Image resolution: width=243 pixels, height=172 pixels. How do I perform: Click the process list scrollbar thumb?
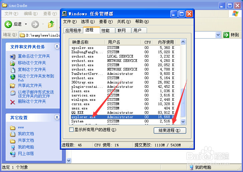183,102
